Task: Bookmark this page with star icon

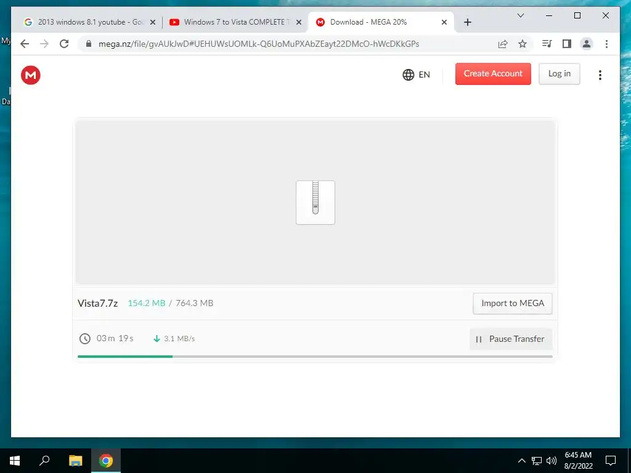Action: coord(523,44)
